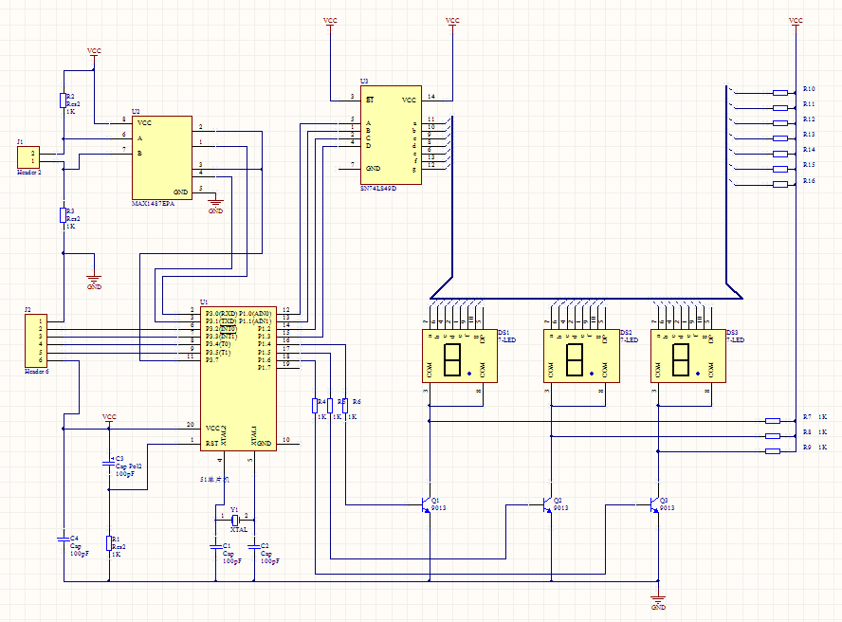
Task: Click the P1.0(AIN0) pin label
Action: [x=255, y=313]
